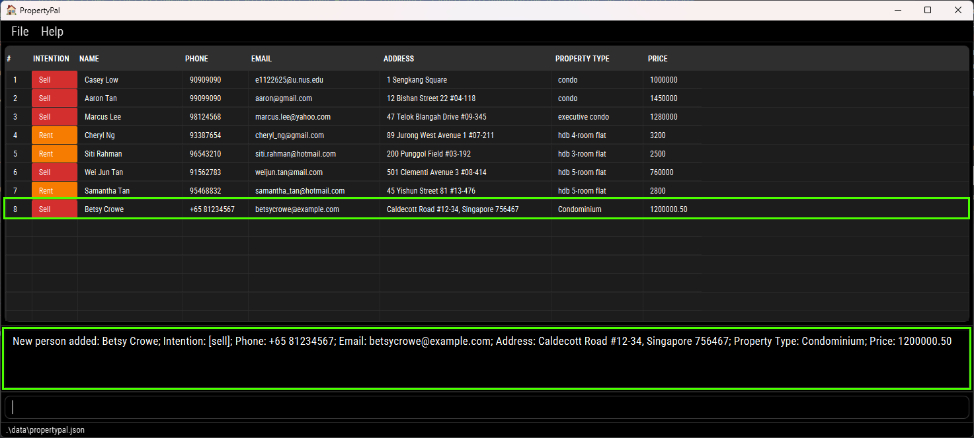Click the PRICE column header
Image resolution: width=974 pixels, height=438 pixels.
(x=657, y=58)
